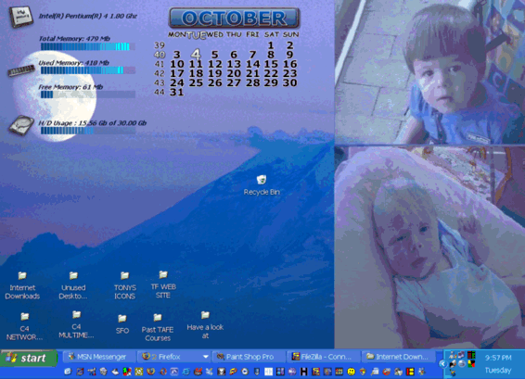The width and height of the screenshot is (525, 379).
Task: Switch to MSN Messenger taskbar button
Action: coord(98,357)
